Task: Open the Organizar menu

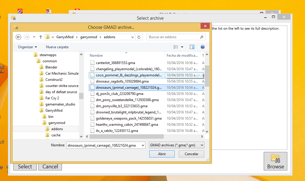Action: click(27, 47)
